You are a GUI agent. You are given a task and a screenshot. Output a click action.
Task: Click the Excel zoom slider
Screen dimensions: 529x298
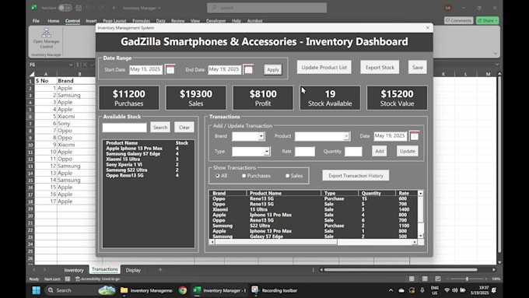467,279
